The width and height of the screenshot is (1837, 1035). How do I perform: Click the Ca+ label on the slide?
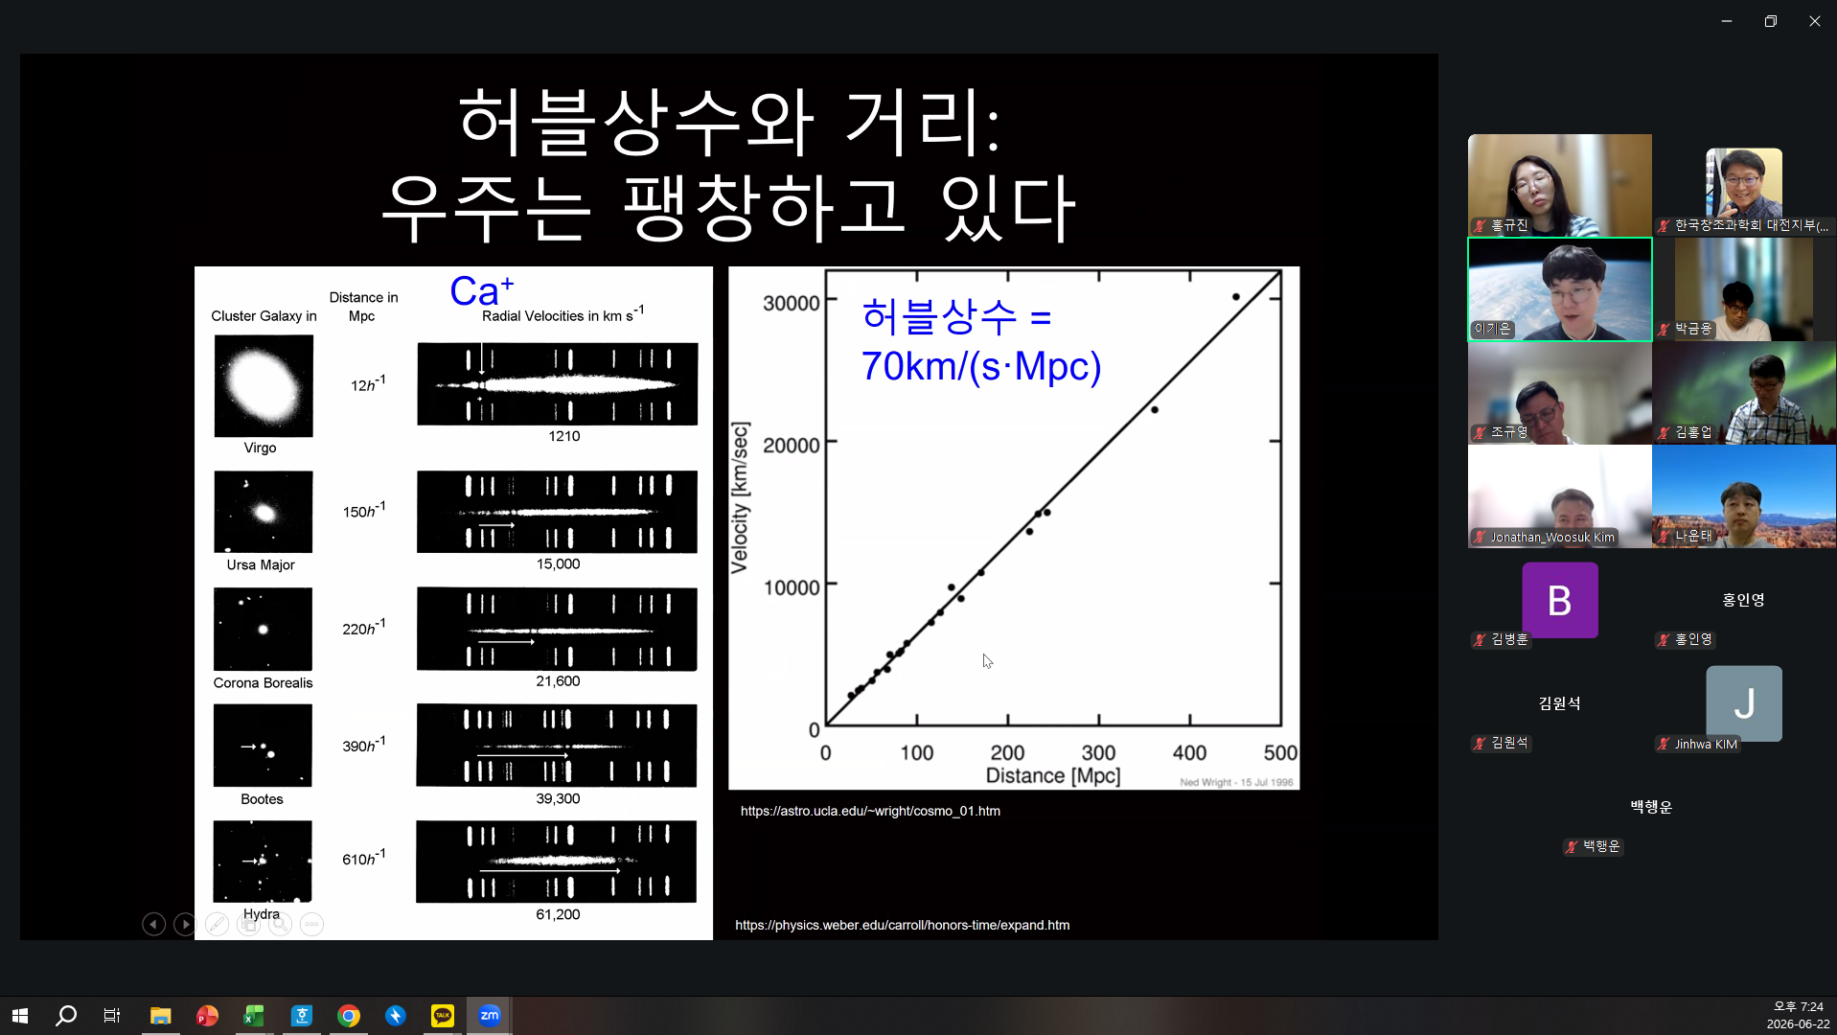[x=482, y=290]
